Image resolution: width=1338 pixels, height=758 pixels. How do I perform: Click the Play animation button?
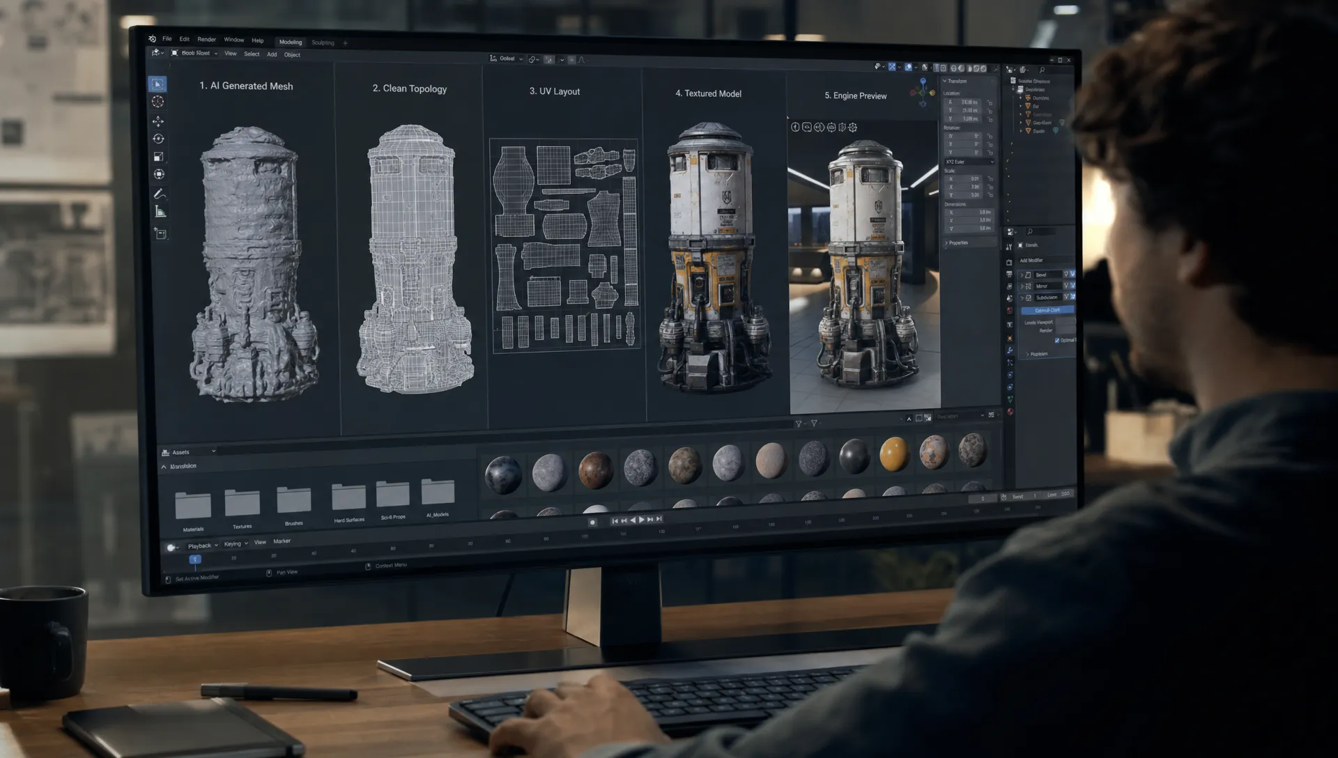(x=642, y=520)
